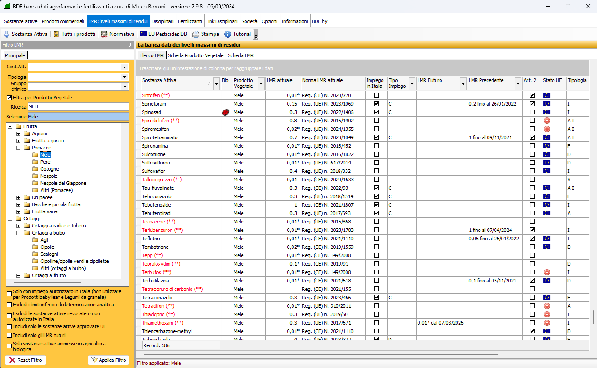Viewport: 597px width, 368px height.
Task: Open the toolbar overflow arrow after Tutorial
Action: 256,35
